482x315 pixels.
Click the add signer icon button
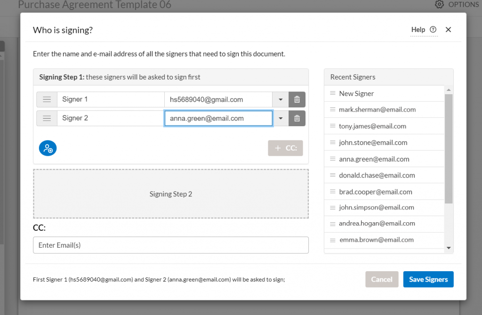click(x=48, y=148)
